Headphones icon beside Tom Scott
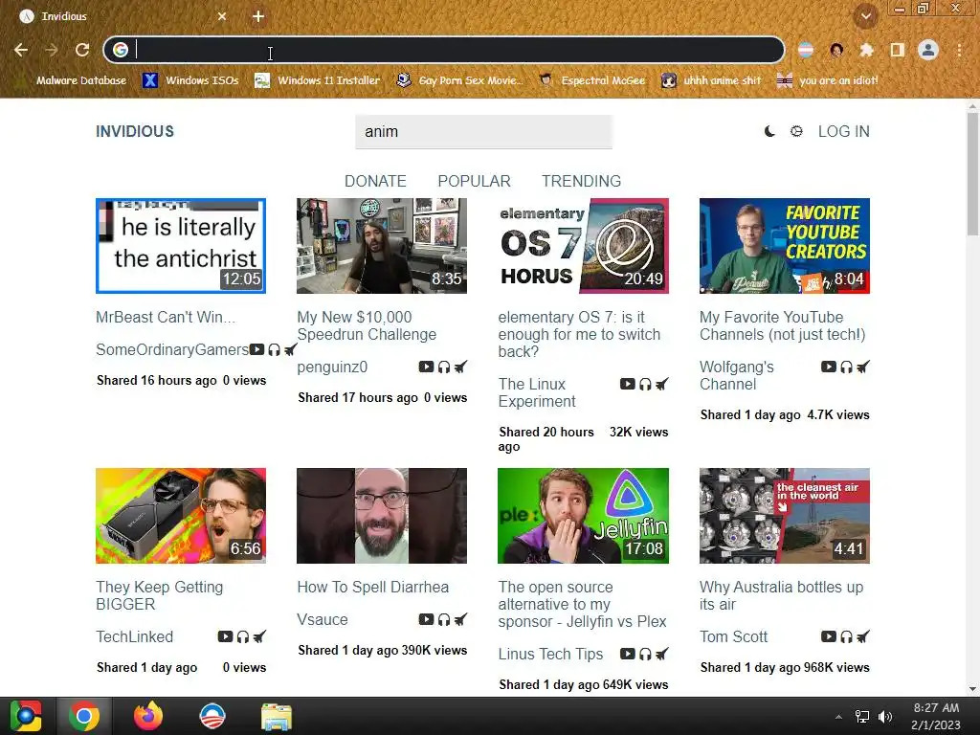 click(x=846, y=636)
